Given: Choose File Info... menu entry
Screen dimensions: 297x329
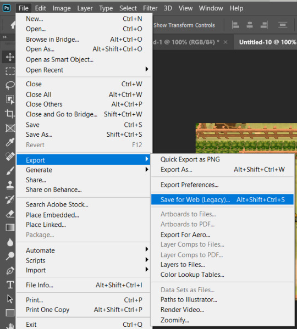Looking at the screenshot, I should tap(84, 285).
